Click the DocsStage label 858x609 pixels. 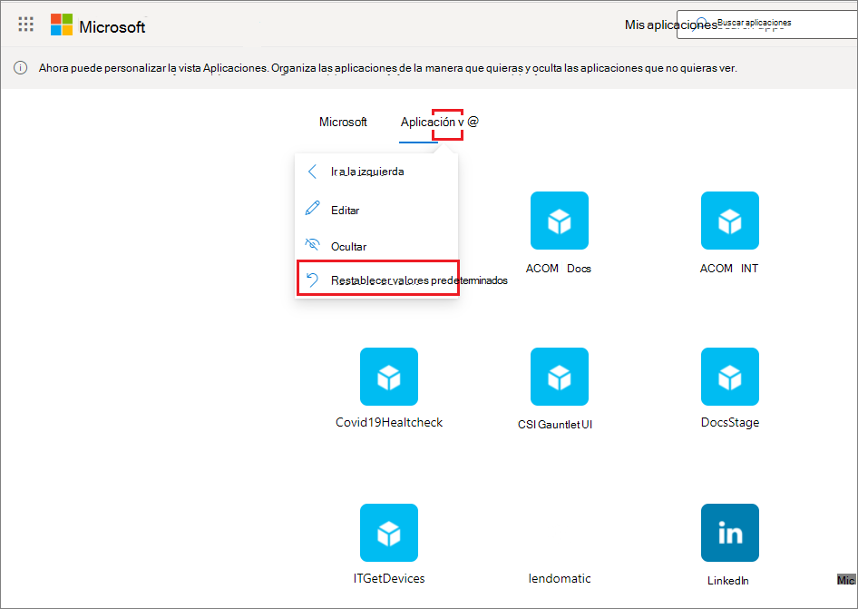[730, 422]
